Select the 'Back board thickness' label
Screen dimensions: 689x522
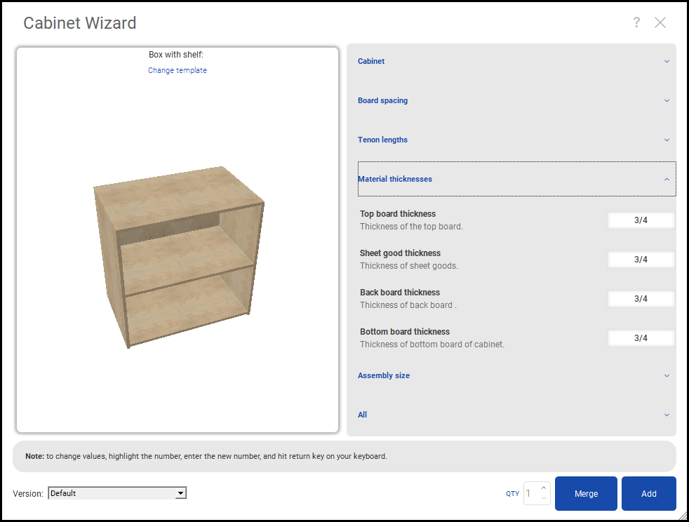(x=400, y=292)
